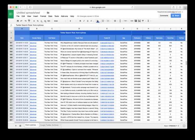
Task: Increase decimal places
Action: pos(45,21)
